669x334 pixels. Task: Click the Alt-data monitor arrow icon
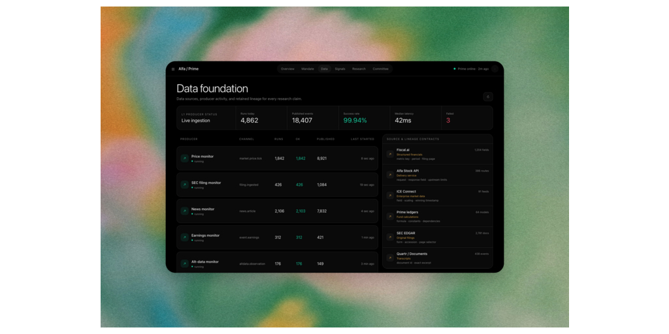pyautogui.click(x=185, y=264)
